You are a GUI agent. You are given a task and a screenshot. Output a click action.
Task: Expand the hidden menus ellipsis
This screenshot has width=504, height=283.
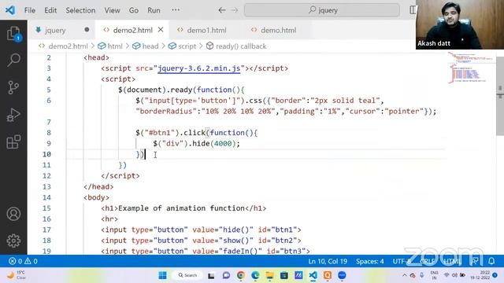(x=176, y=10)
